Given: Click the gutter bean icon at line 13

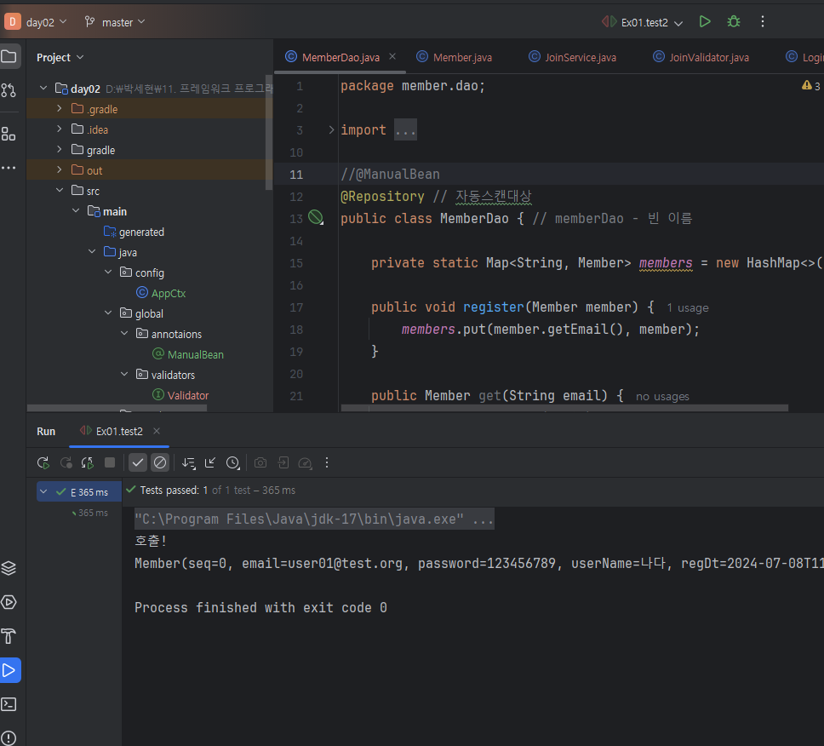Looking at the screenshot, I should pos(316,219).
